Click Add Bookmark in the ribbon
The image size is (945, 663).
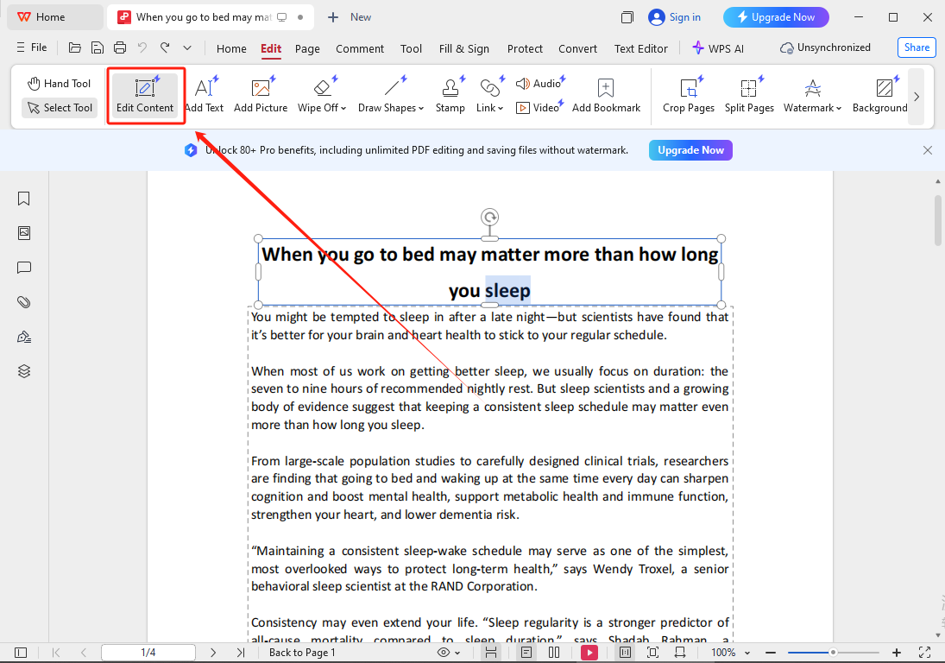pos(606,96)
